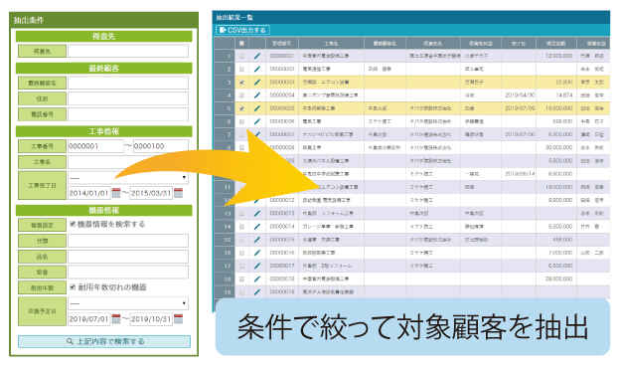Viewport: 621px width, 370px height.
Task: Click the 15,000,000 amount cell
Action: pyautogui.click(x=556, y=108)
